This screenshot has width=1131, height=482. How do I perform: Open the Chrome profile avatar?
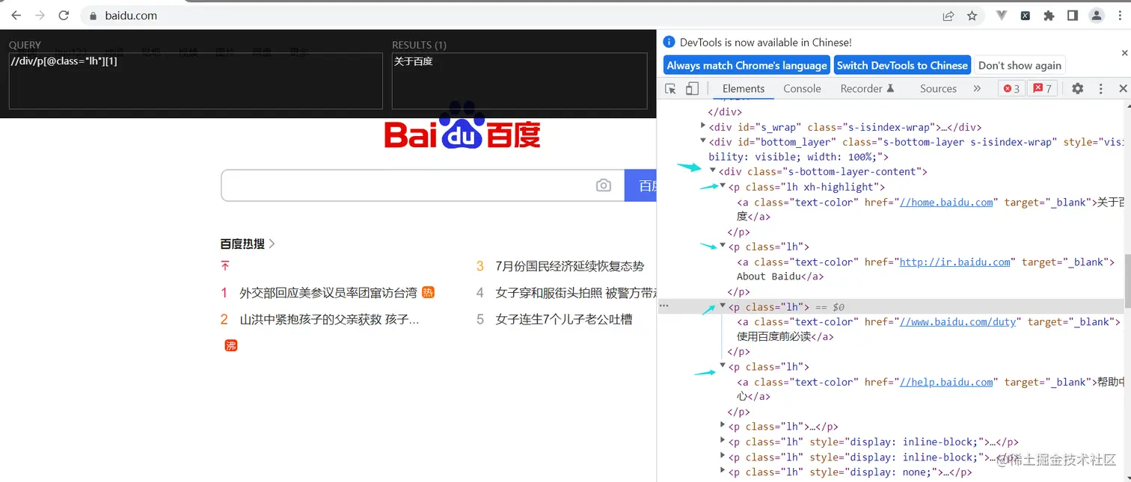point(1097,15)
